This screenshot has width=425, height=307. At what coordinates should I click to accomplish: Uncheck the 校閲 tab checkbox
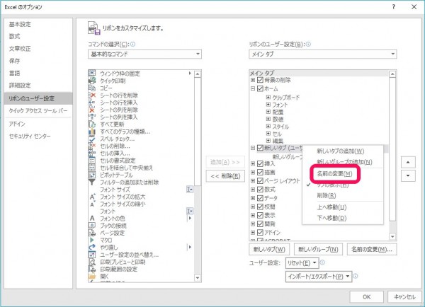tap(260, 207)
